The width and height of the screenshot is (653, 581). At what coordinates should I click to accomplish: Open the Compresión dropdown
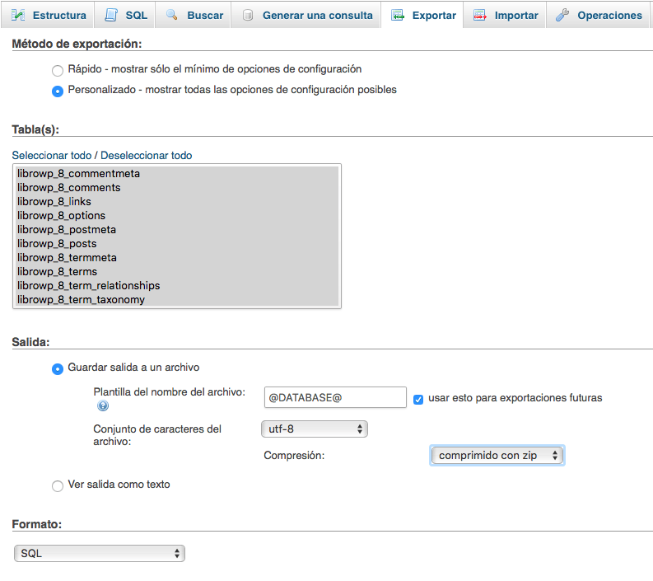[497, 456]
